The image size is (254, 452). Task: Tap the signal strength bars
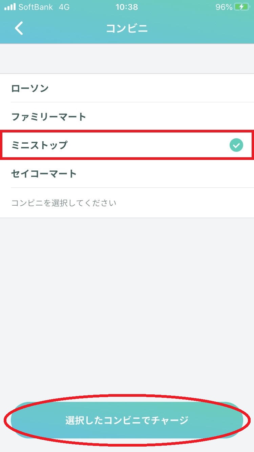pos(10,7)
